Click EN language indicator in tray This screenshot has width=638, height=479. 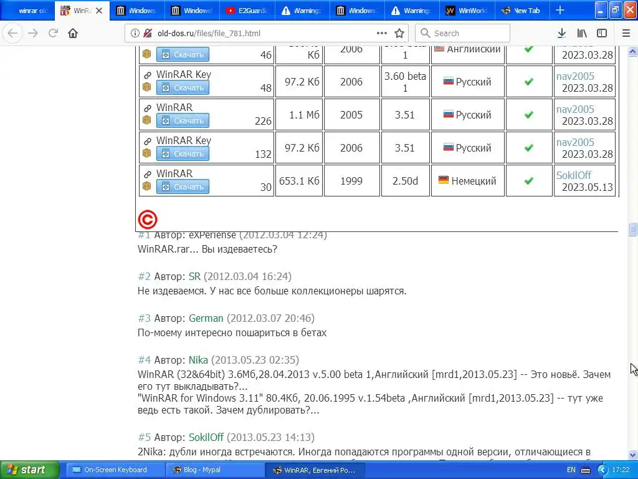[x=571, y=470]
